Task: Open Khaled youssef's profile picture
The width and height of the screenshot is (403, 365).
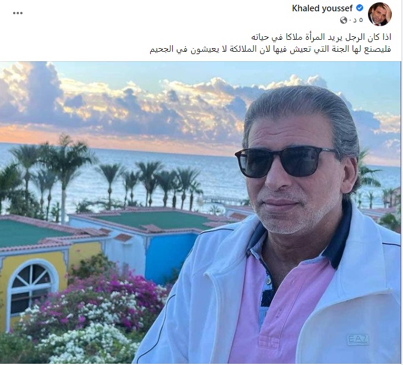Action: (x=380, y=14)
